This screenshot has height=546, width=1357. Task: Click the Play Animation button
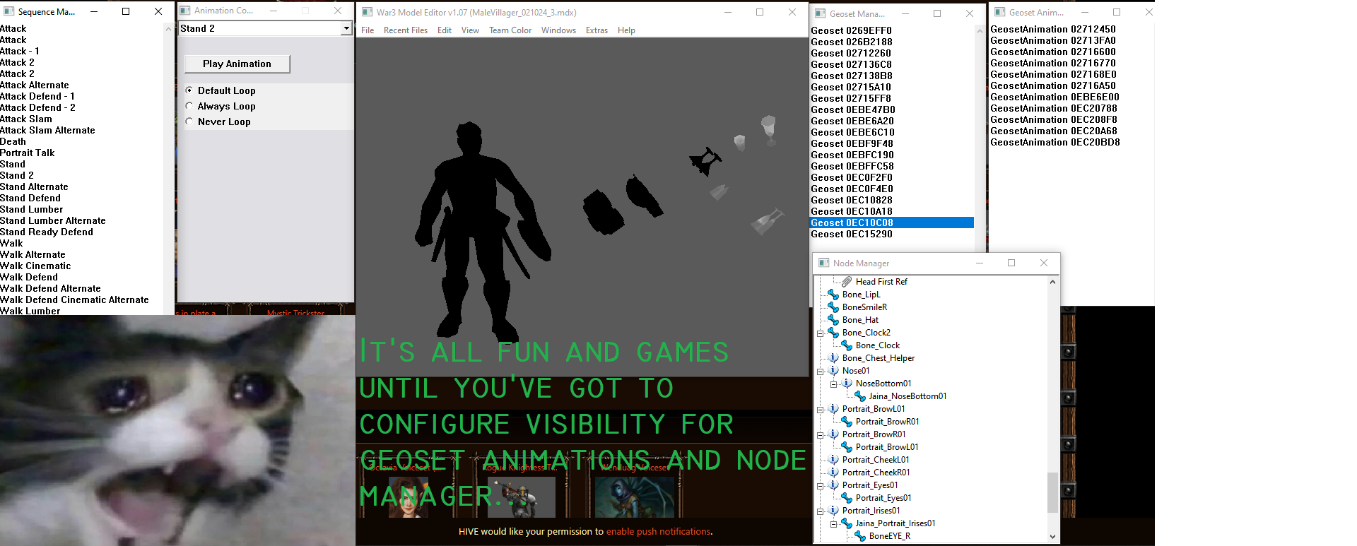coord(237,64)
